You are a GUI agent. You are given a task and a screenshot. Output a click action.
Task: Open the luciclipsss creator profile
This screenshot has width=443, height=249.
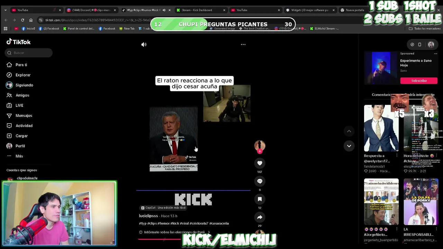pos(148,216)
